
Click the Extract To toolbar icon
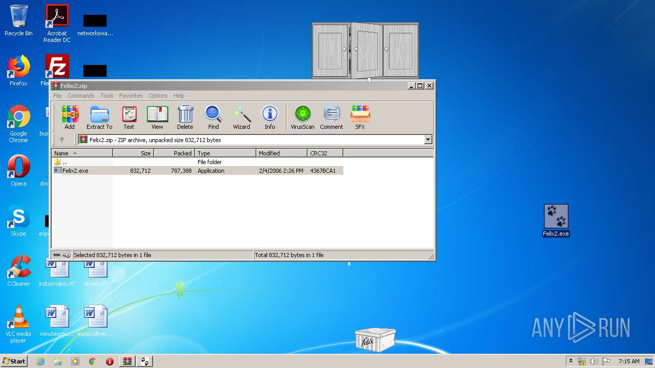99,118
